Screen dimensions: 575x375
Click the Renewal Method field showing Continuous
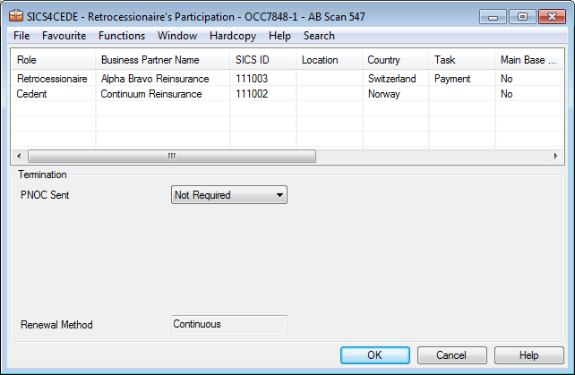[x=228, y=324]
